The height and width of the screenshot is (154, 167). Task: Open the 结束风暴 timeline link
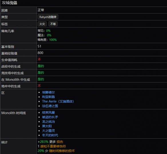[48, 112]
